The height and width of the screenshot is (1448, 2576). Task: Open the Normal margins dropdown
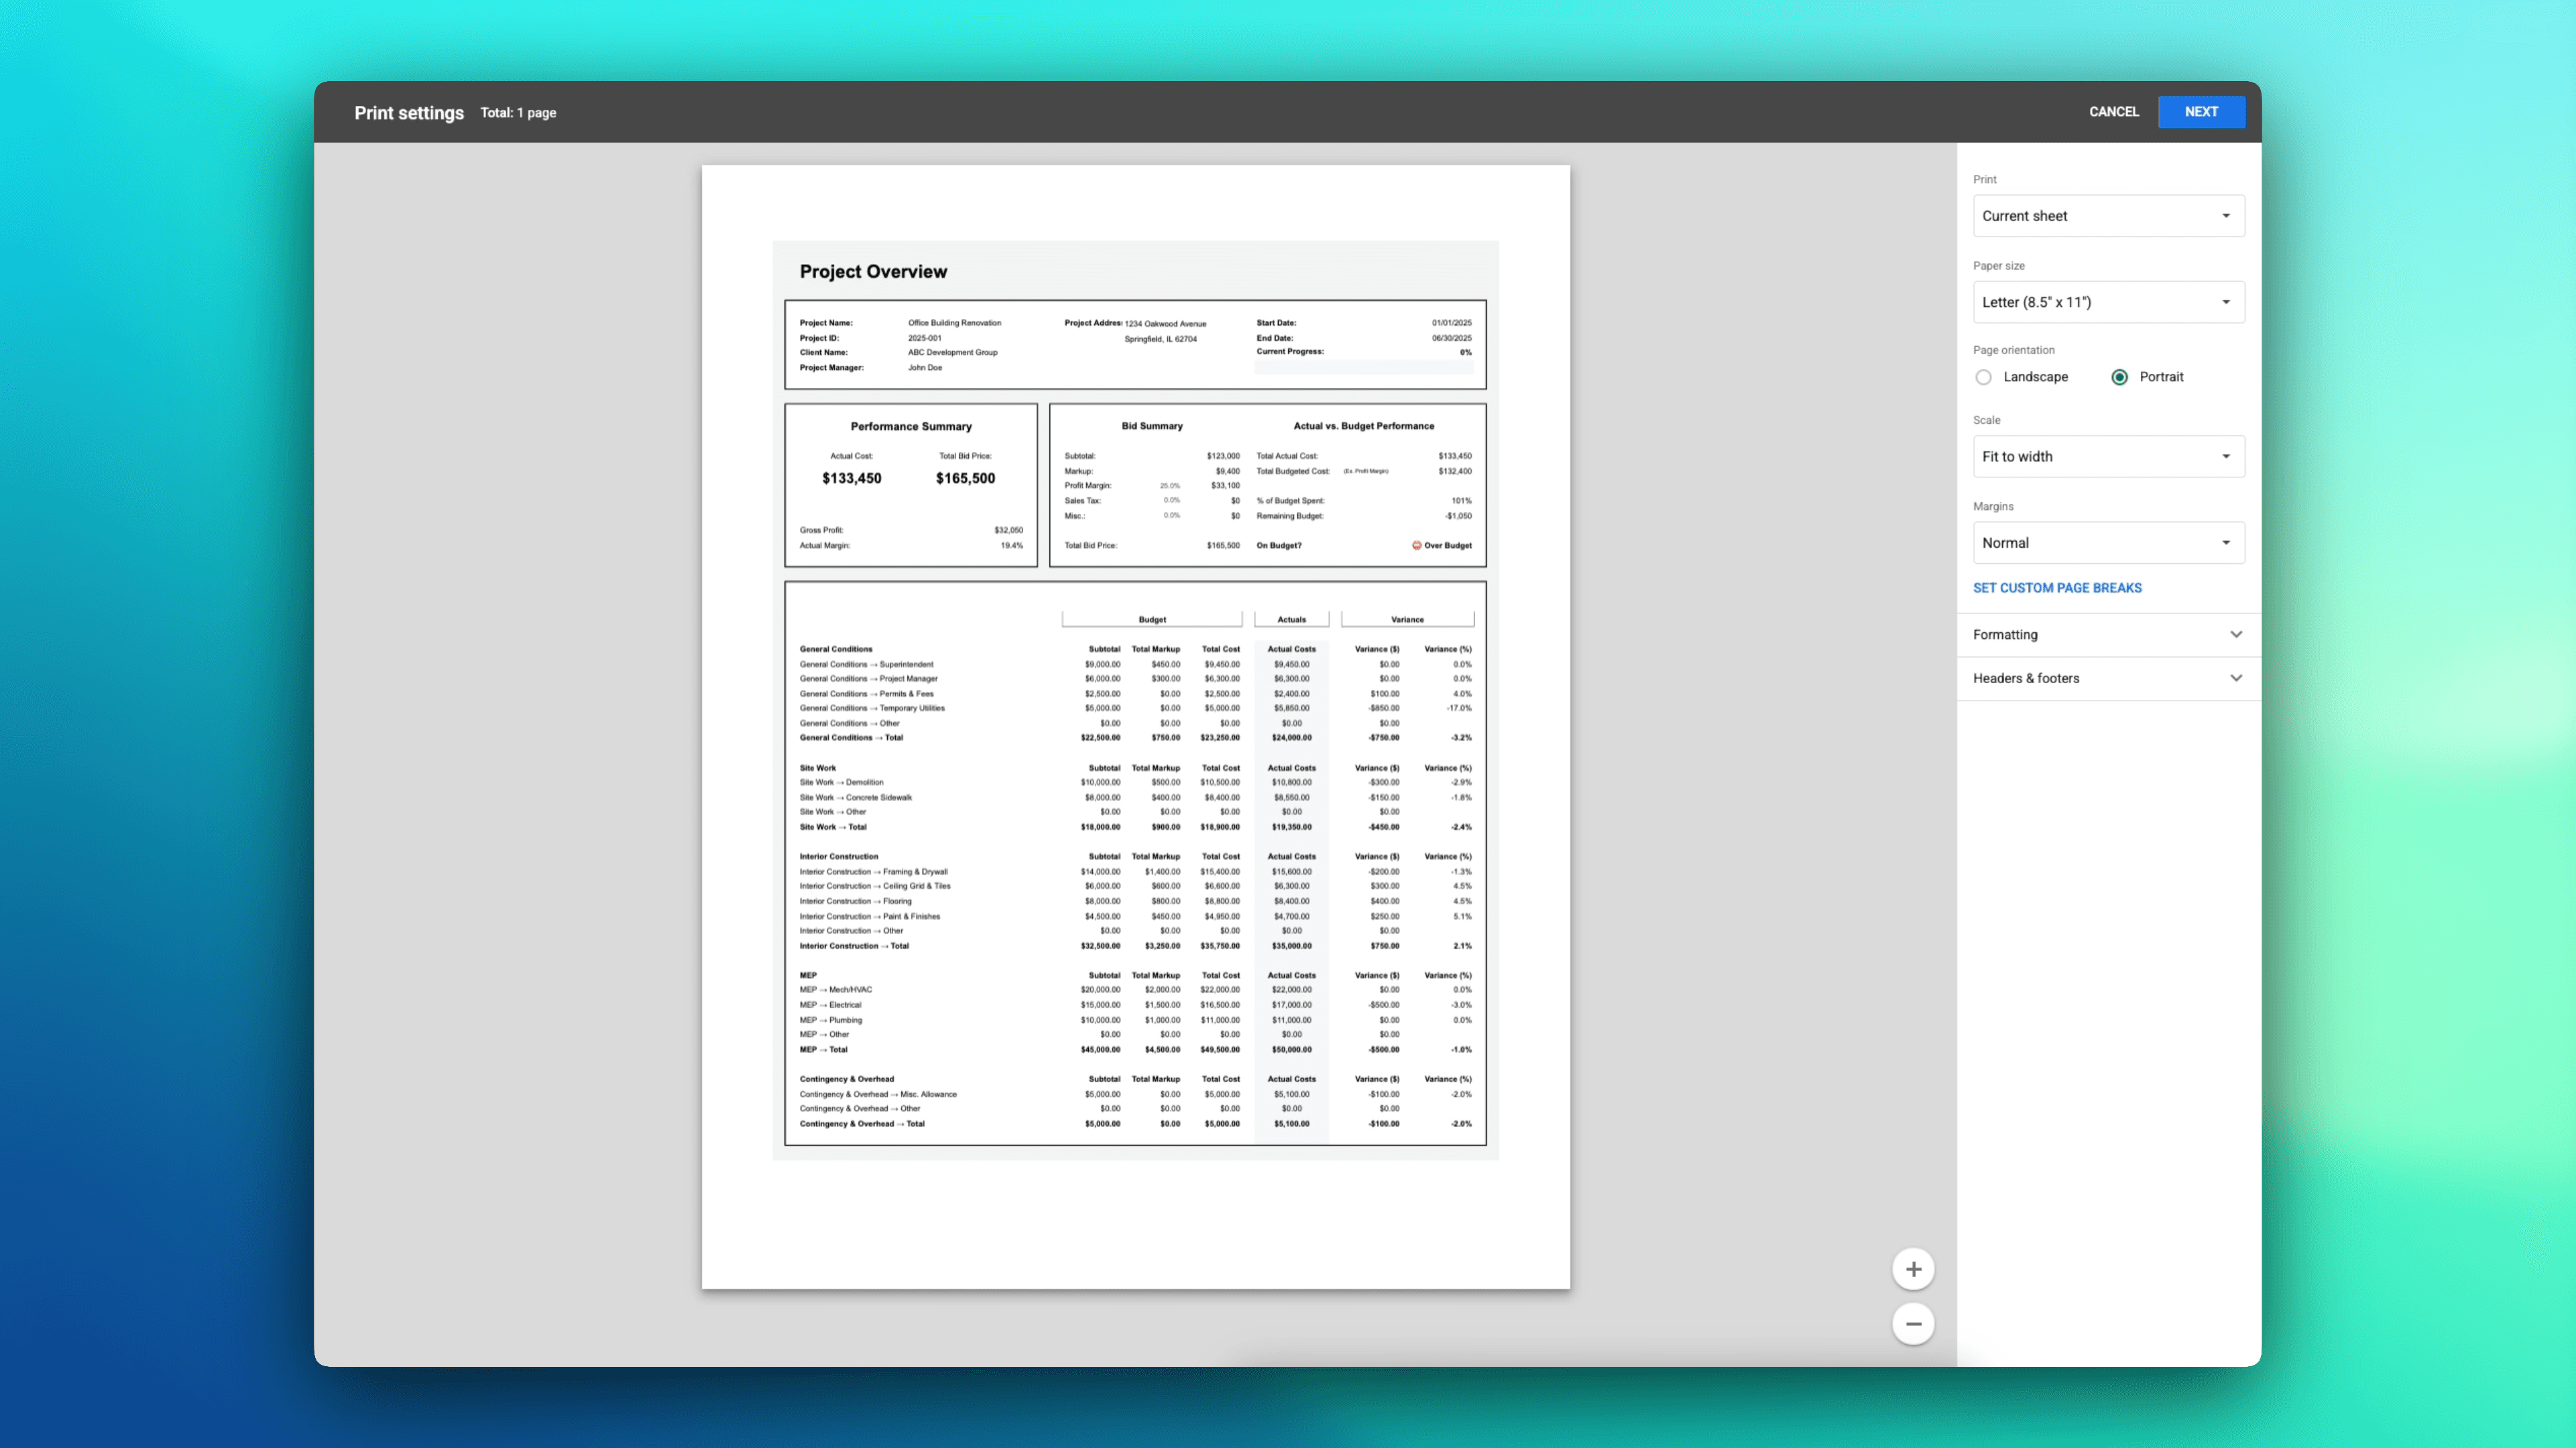coord(2108,542)
